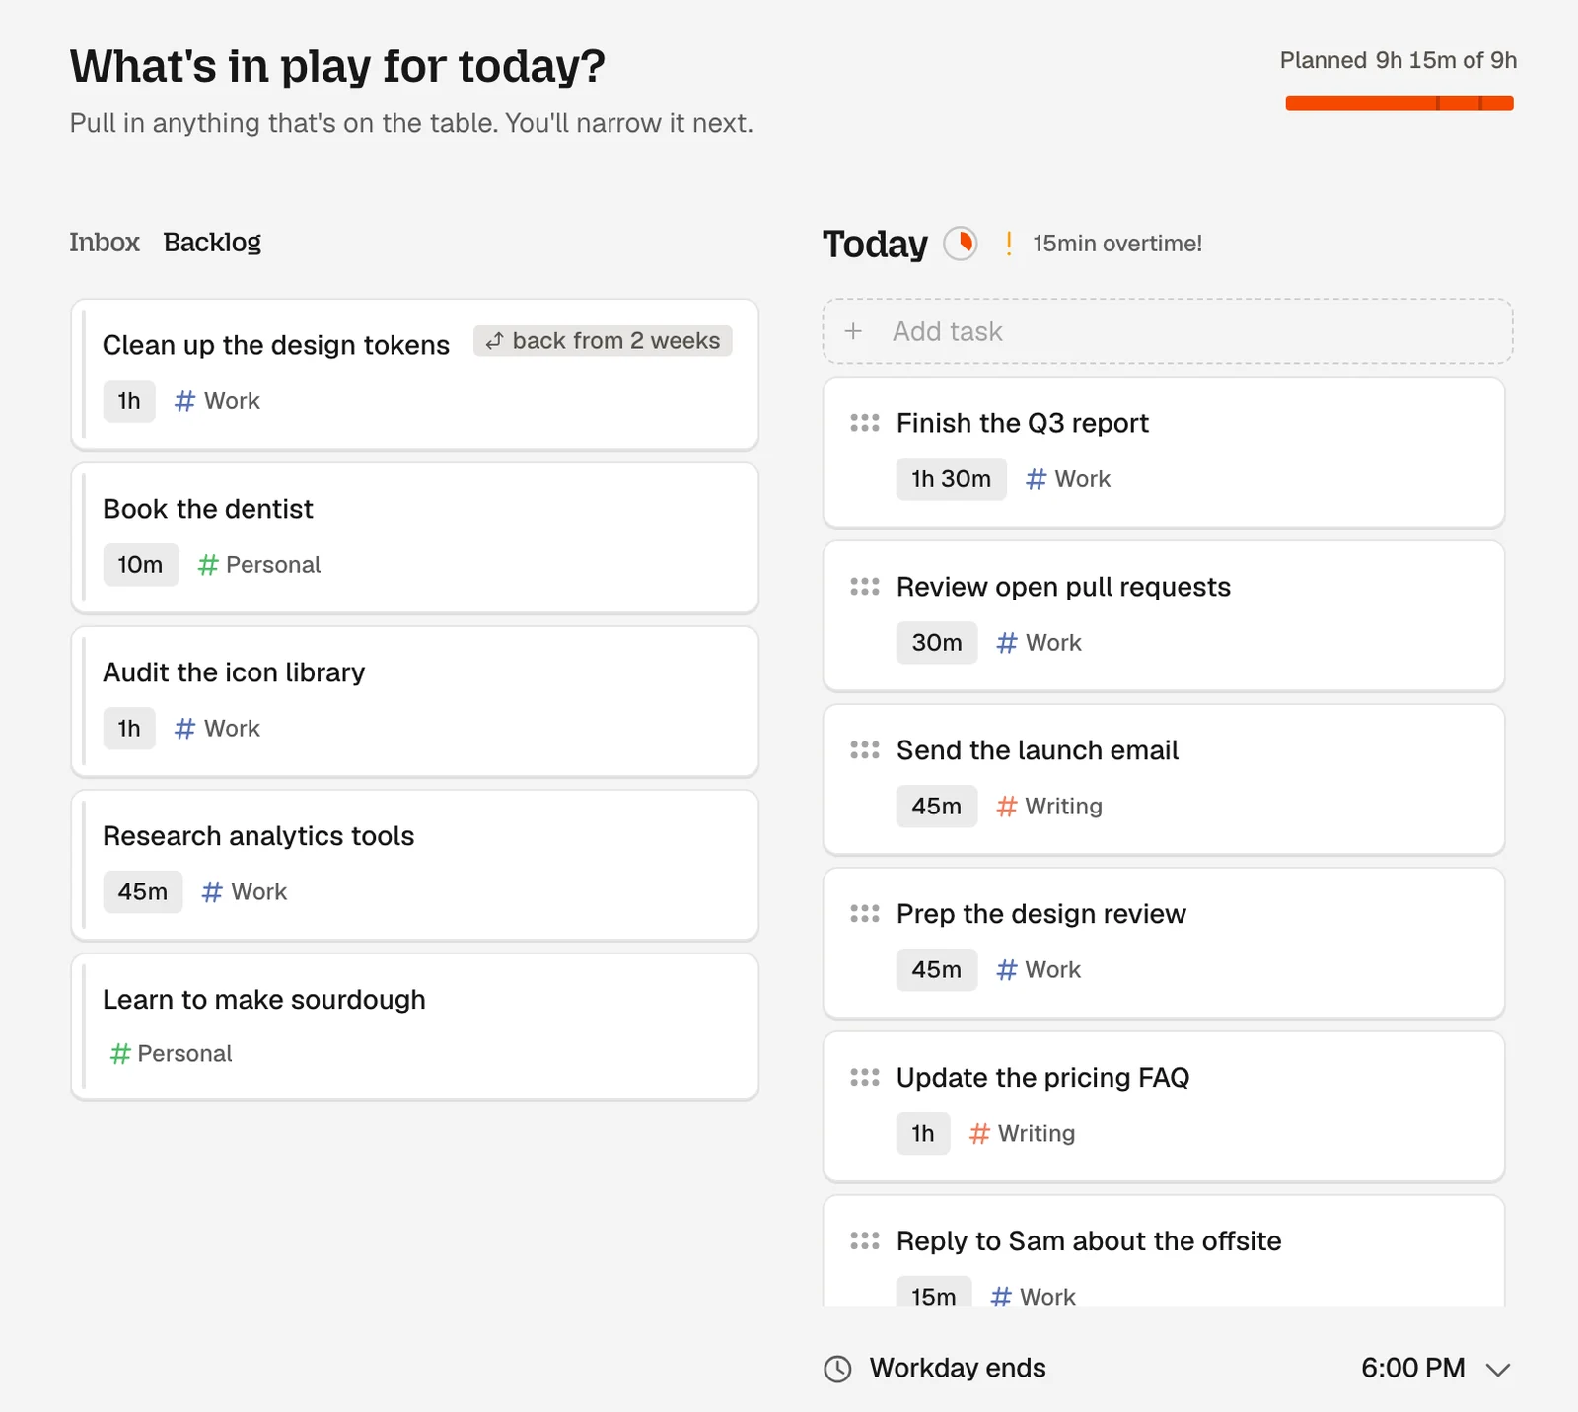Viewport: 1578px width, 1412px height.
Task: Click the 1h duration on Clean up design tokens
Action: [x=129, y=401]
